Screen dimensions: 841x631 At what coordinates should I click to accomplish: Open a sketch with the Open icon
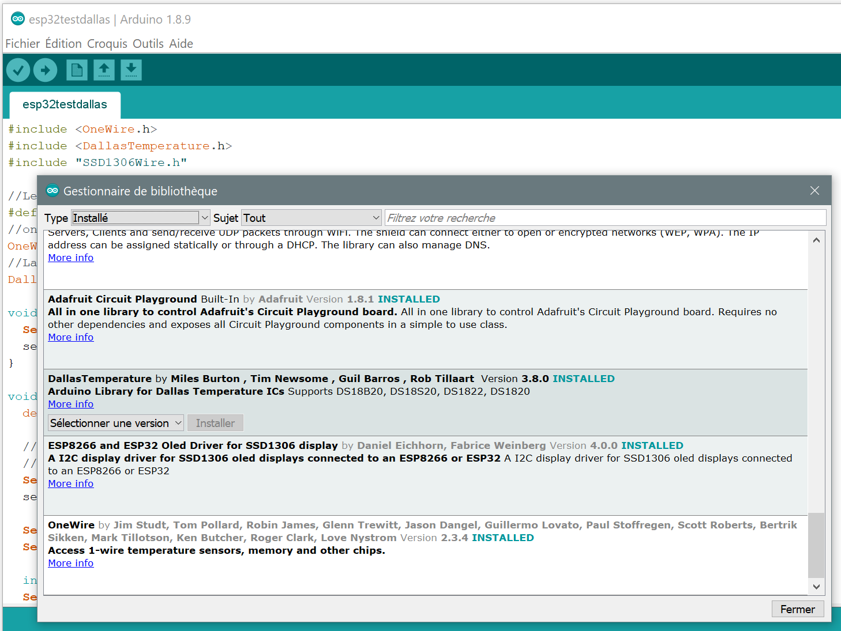104,70
